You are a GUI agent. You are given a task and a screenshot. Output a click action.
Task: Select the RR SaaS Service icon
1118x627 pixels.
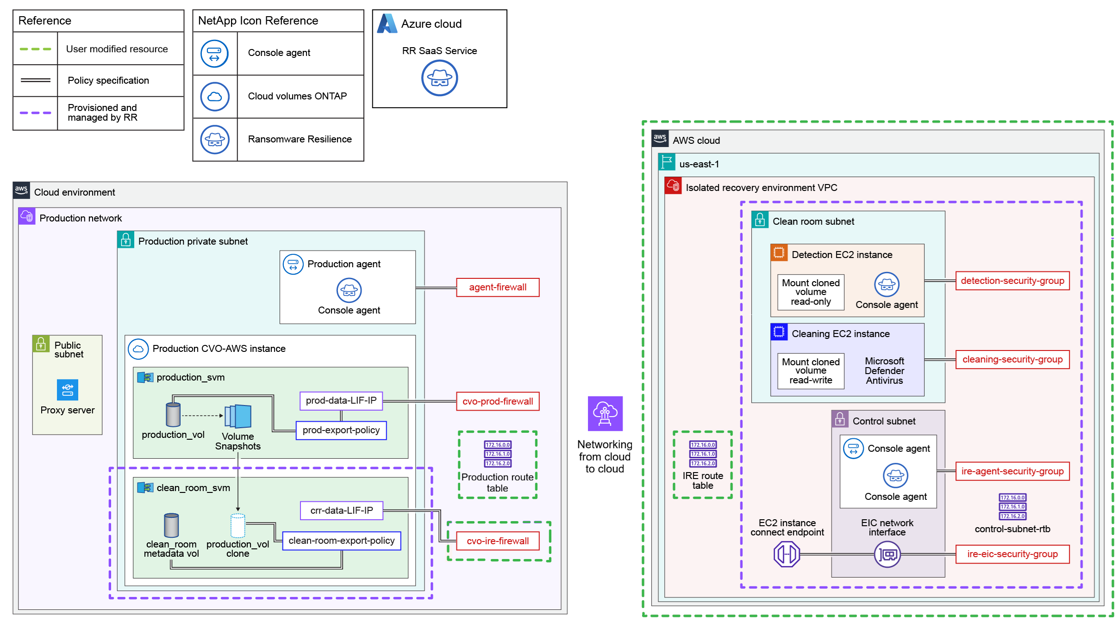pos(439,78)
